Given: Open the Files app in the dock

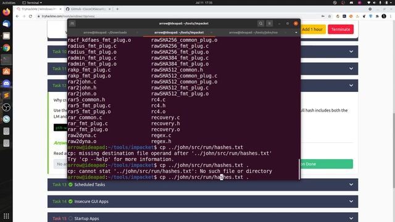Looking at the screenshot, I should 6,36.
